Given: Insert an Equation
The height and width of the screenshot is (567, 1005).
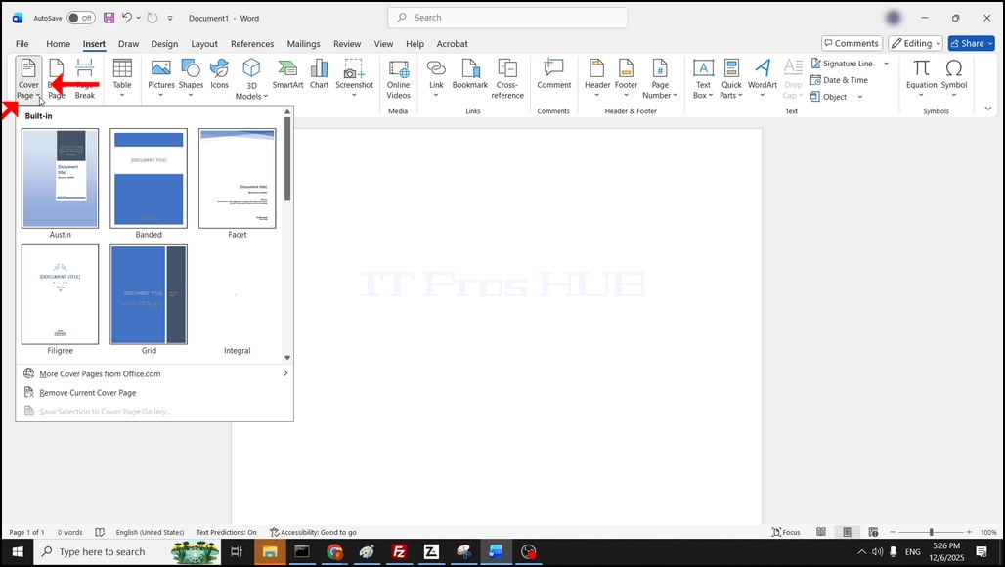Looking at the screenshot, I should [921, 78].
